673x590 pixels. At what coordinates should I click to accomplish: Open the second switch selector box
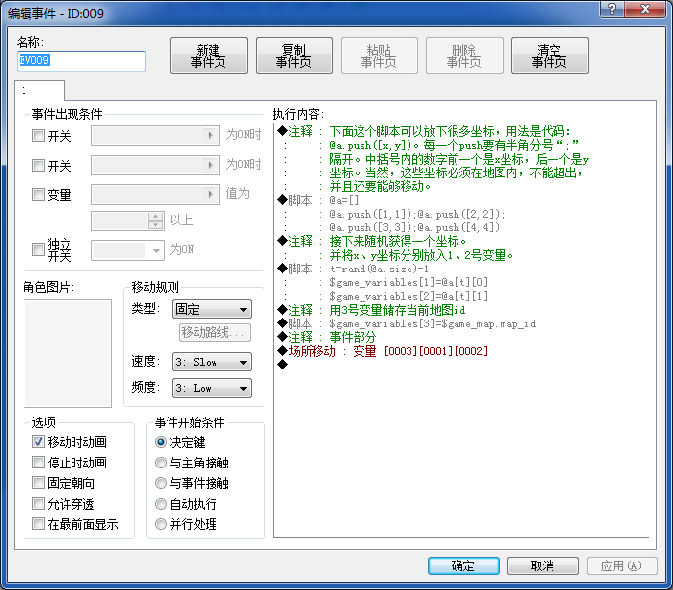(156, 165)
